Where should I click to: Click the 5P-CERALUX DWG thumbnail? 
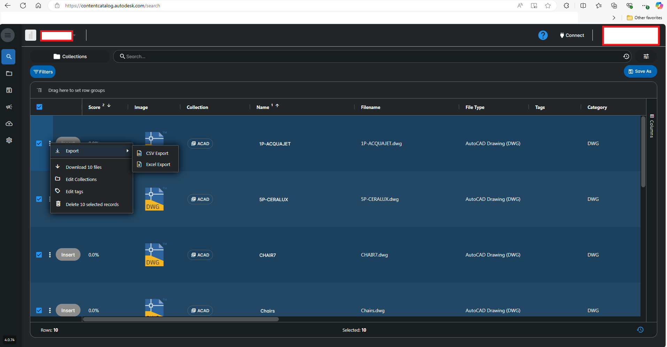click(x=155, y=199)
